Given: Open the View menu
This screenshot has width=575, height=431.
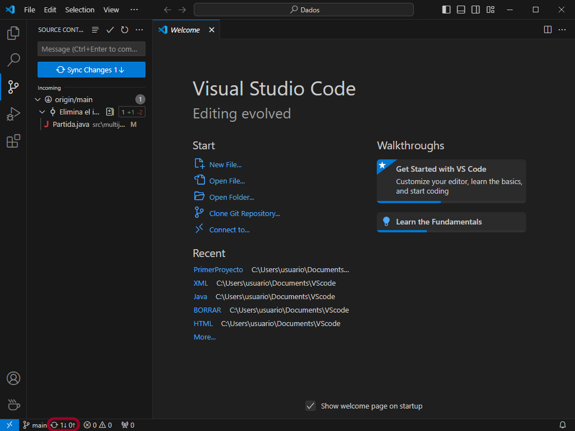Looking at the screenshot, I should 111,10.
